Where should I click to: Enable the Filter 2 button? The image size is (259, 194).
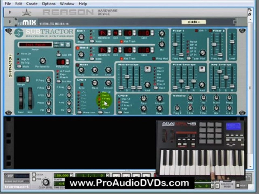pos(210,30)
